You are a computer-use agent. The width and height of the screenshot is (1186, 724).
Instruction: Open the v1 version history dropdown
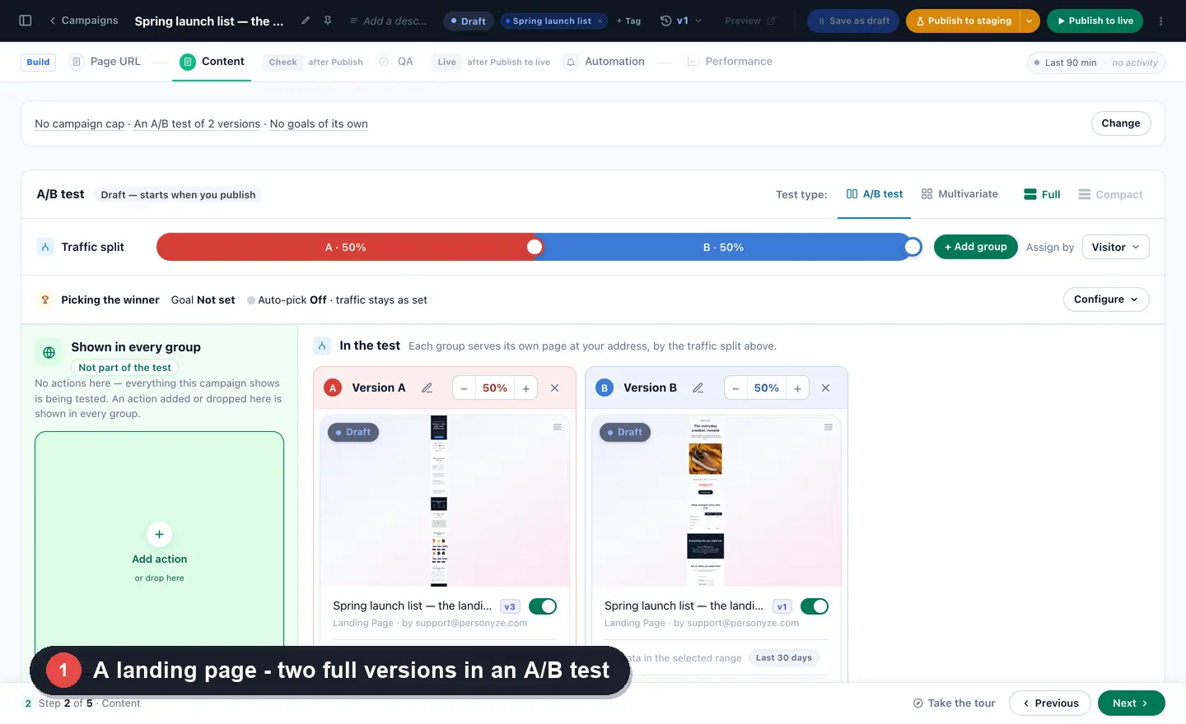(681, 21)
